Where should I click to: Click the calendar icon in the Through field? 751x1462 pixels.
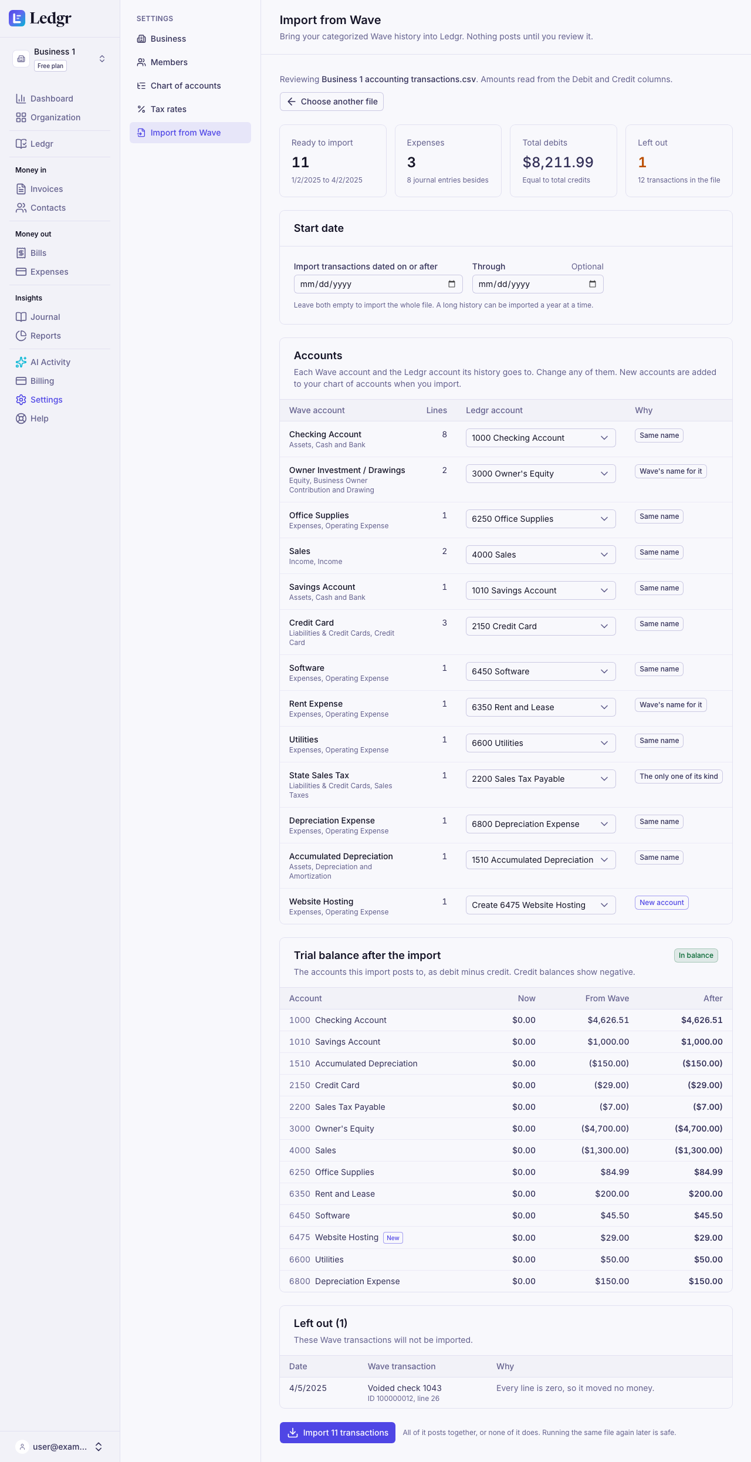coord(593,284)
